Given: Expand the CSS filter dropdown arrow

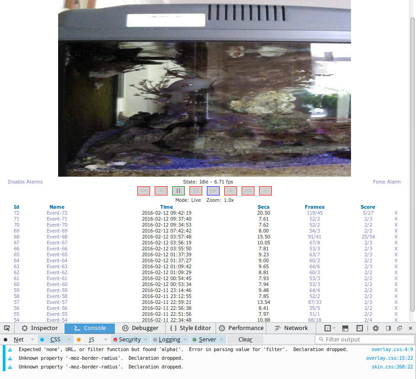Looking at the screenshot, I should [x=69, y=340].
